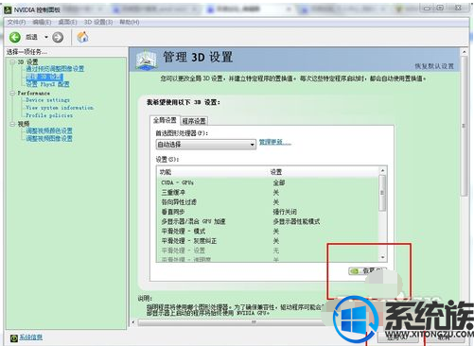This screenshot has height=346, width=474.
Task: Click the 3D settings page header icon
Action: pos(147,60)
